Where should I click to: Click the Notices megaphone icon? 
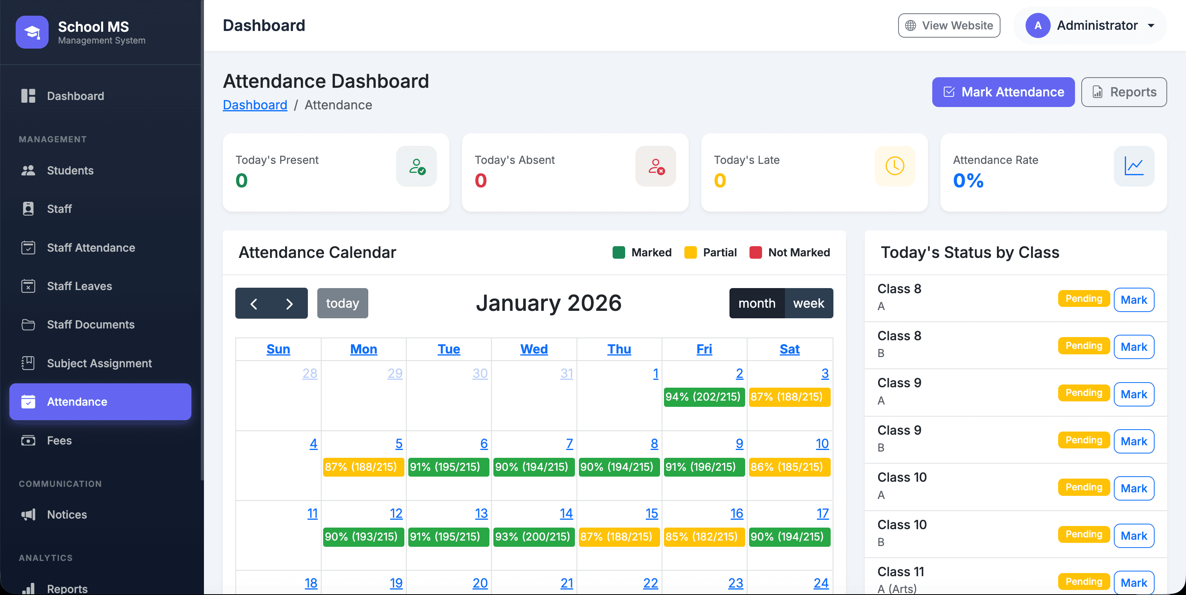click(x=28, y=515)
